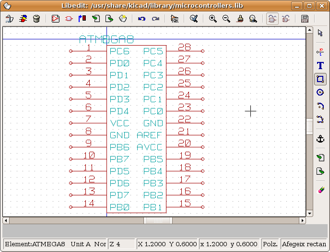Open component documentation icon
The width and height of the screenshot is (330, 252).
(305, 19)
